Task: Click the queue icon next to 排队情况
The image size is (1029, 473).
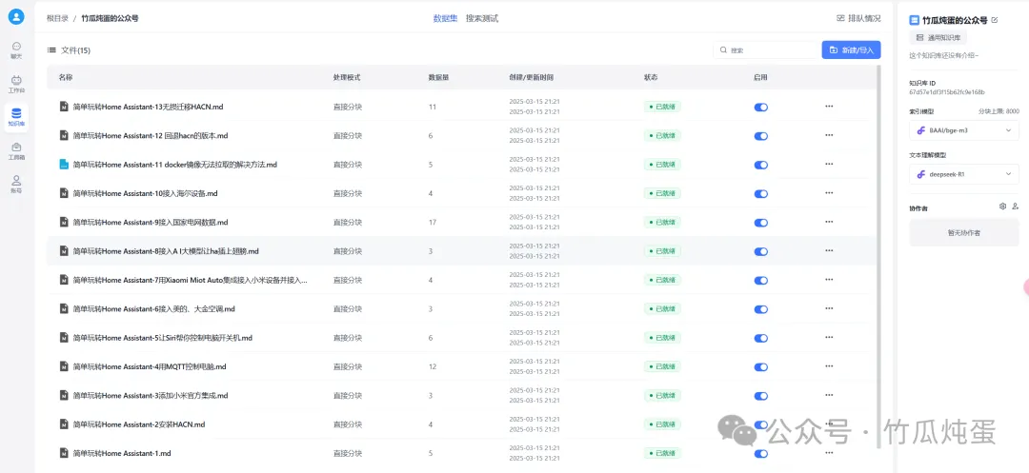Action: (x=840, y=18)
